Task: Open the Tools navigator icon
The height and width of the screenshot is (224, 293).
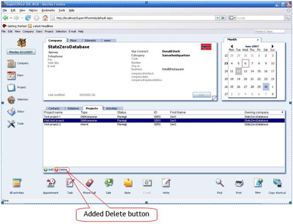Action: pos(11,124)
